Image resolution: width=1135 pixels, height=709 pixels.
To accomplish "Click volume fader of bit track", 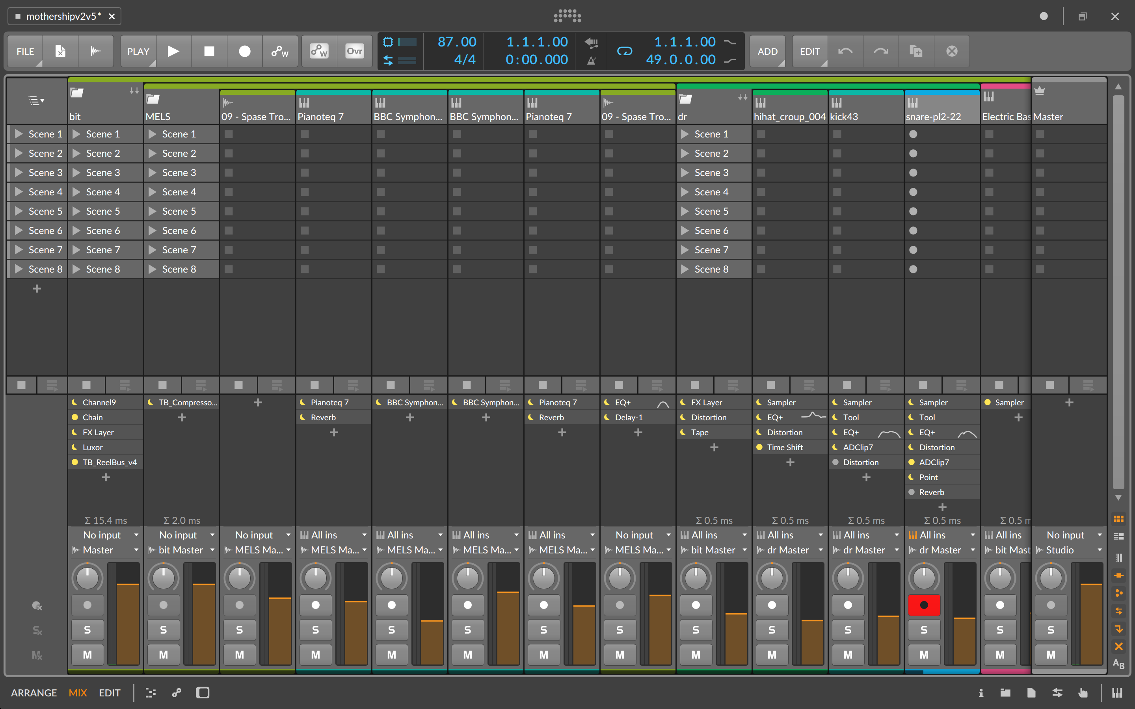I will click(x=128, y=613).
